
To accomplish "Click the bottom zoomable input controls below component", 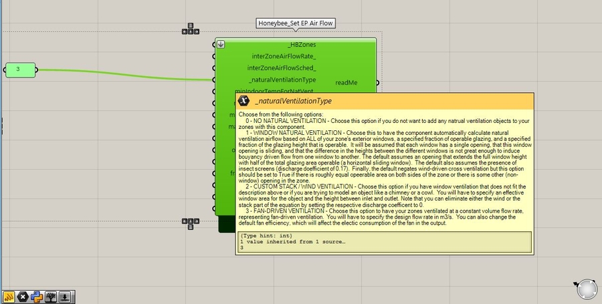I will (191, 222).
